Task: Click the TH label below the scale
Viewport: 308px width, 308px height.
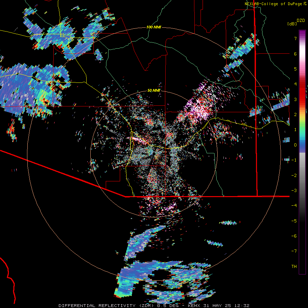Action: (294, 267)
